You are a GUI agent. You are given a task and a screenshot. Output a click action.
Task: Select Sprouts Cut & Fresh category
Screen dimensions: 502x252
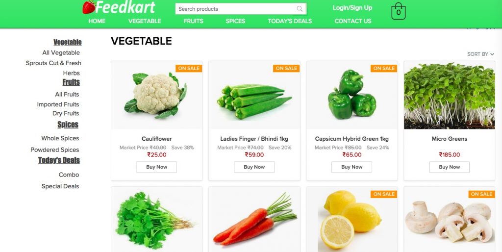pyautogui.click(x=53, y=63)
